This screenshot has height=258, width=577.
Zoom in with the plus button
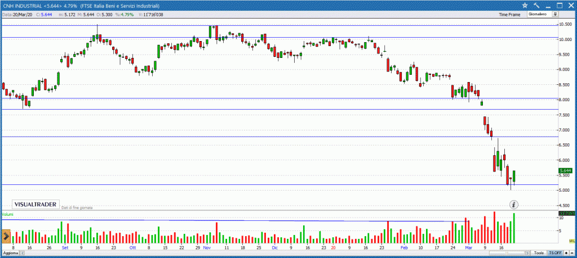point(566,254)
